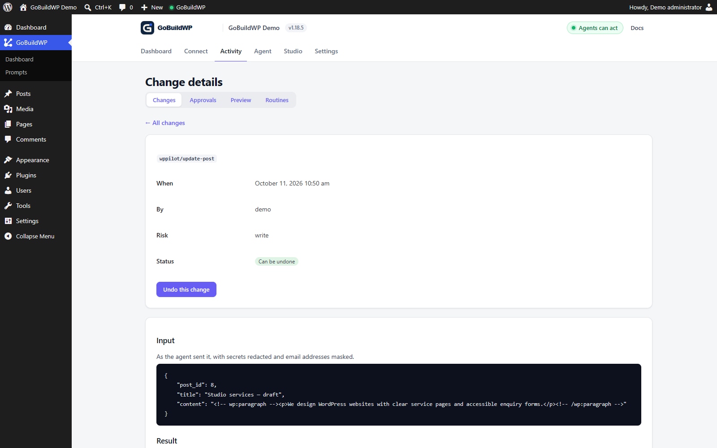The image size is (717, 448).
Task: Click the green GoBuildWP status dot in admin bar
Action: click(x=171, y=7)
